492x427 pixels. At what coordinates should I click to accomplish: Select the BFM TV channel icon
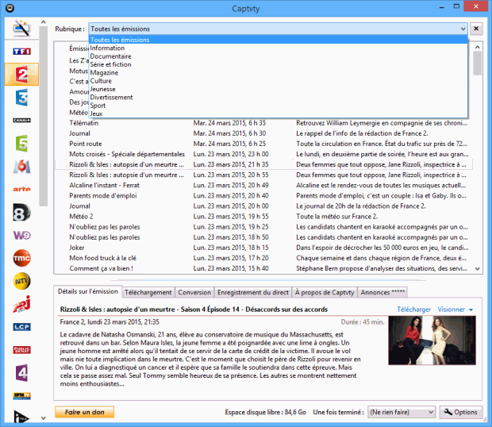pos(21,396)
